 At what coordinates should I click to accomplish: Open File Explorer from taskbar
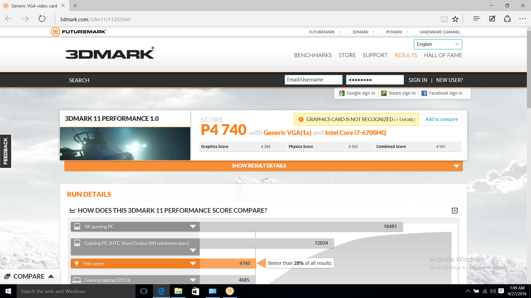[x=178, y=291]
